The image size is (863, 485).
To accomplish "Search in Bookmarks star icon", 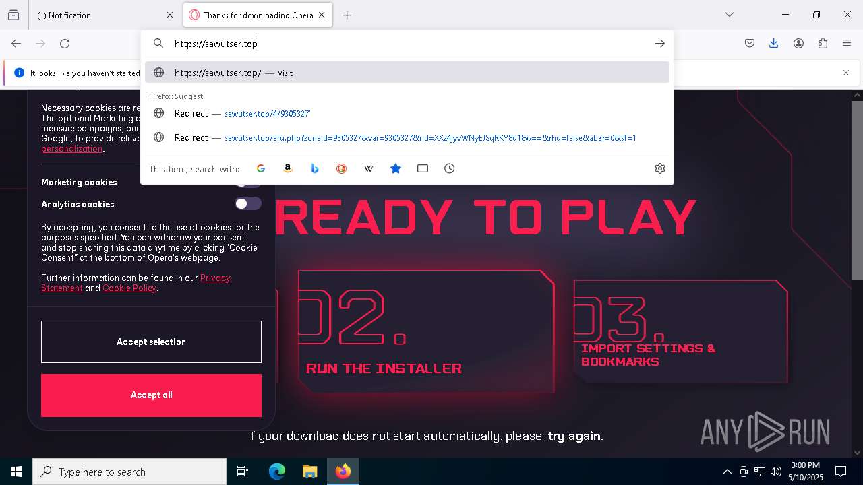I will pos(396,168).
